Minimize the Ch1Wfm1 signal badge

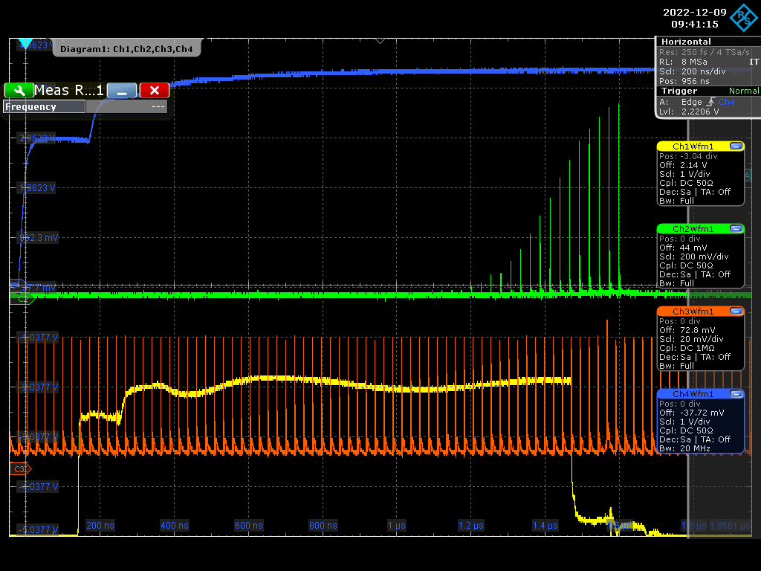736,146
